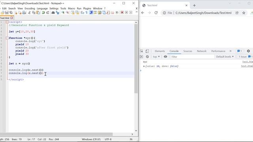253x142 pixels.
Task: Collapse the script tag fold marker
Action: 7,22
